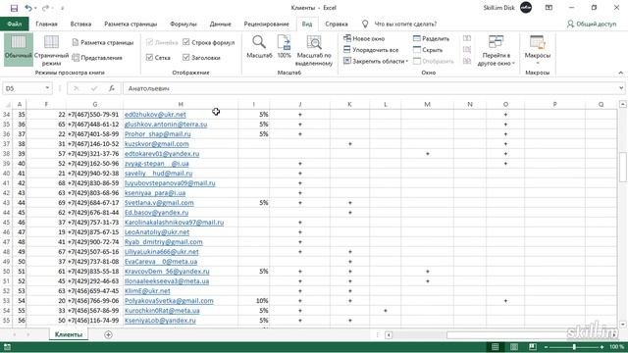
Task: Click the zoom slider handle
Action: tap(574, 347)
